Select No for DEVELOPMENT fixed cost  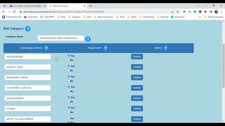pos(69,101)
